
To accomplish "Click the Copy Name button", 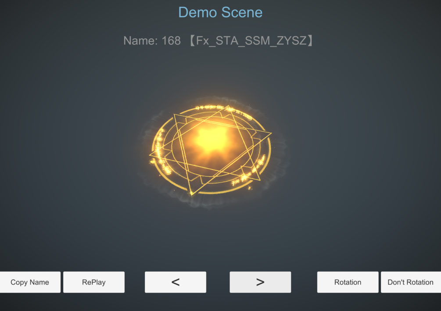I will [30, 282].
